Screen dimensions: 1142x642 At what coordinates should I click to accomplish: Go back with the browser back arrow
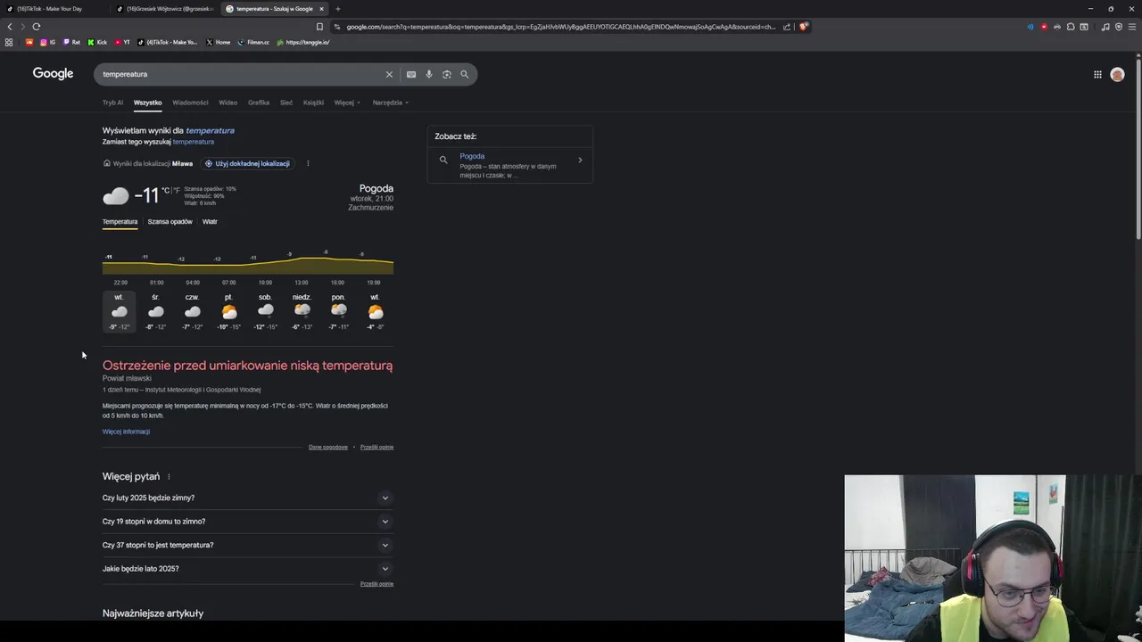10,27
